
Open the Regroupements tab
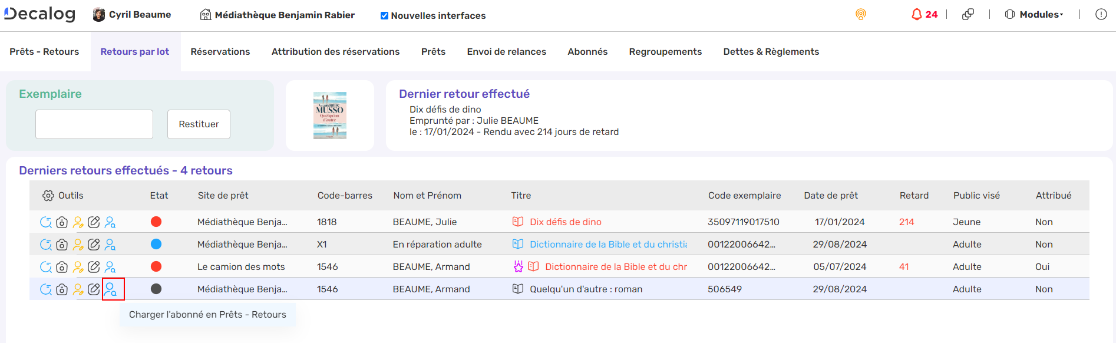(x=665, y=52)
